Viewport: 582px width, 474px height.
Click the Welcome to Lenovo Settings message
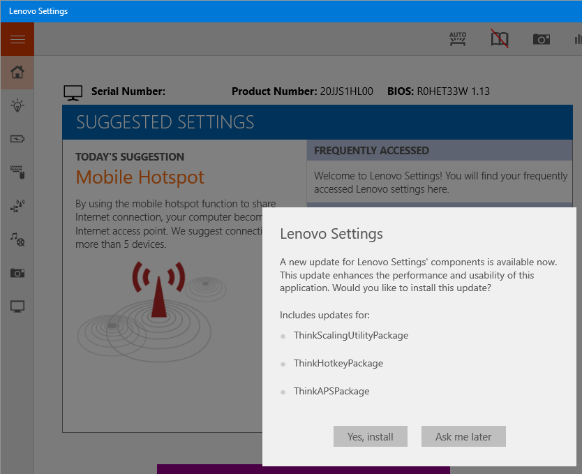click(440, 182)
